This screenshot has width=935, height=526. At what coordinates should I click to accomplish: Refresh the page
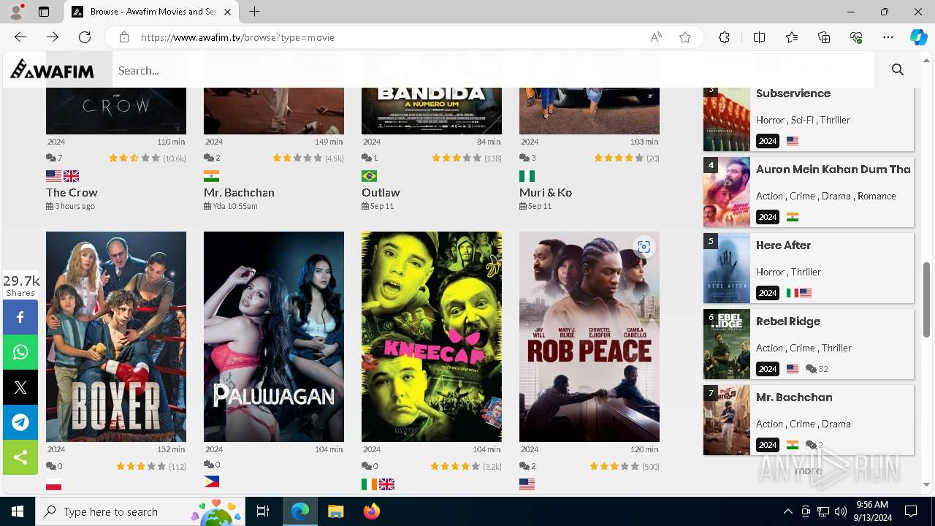85,37
